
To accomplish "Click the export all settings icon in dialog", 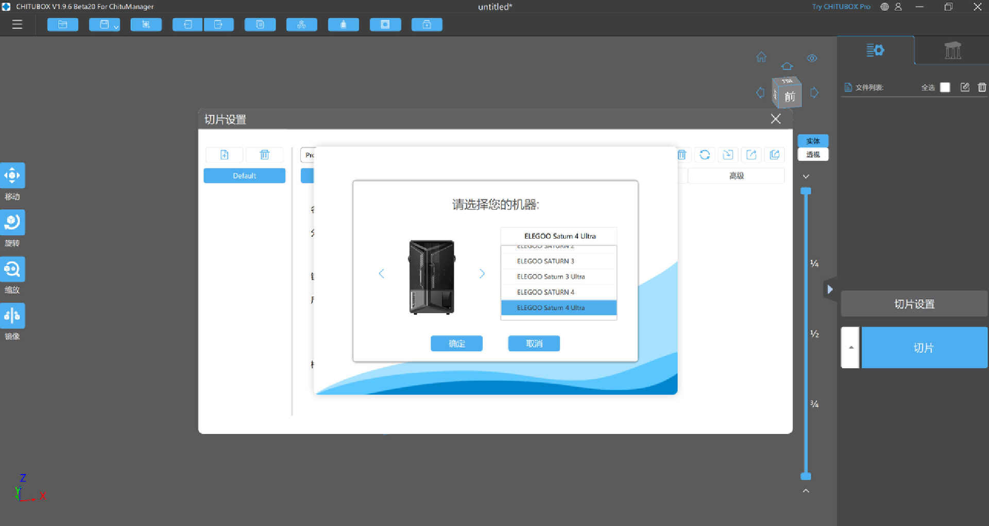I will coord(774,155).
